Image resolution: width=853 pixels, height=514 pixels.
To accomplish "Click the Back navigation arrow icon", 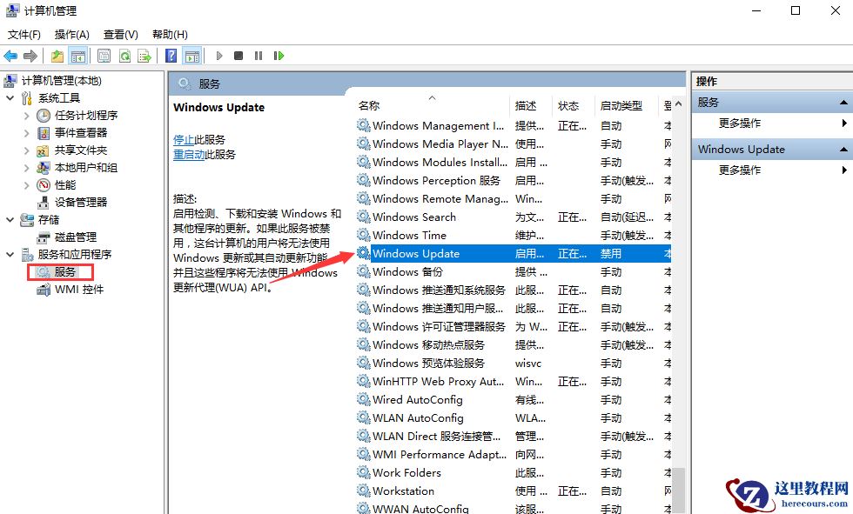I will click(10, 55).
